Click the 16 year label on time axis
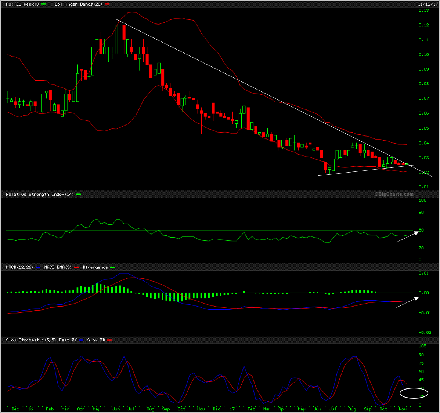This screenshot has width=440, height=413. point(30,409)
